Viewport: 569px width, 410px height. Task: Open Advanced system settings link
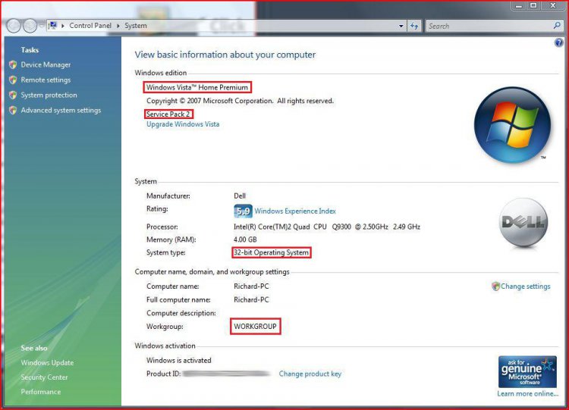click(x=61, y=110)
